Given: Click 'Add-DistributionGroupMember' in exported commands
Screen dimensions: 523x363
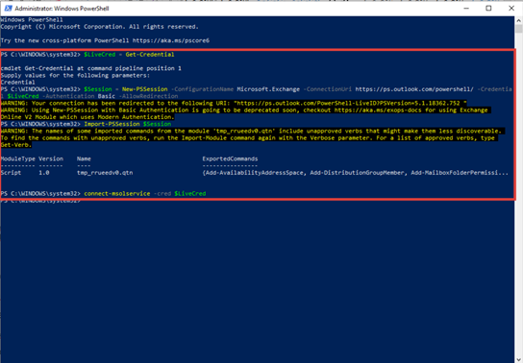Looking at the screenshot, I should click(x=357, y=173).
